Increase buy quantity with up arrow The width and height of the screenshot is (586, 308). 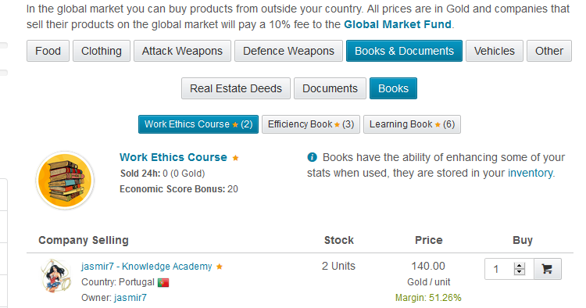point(519,265)
